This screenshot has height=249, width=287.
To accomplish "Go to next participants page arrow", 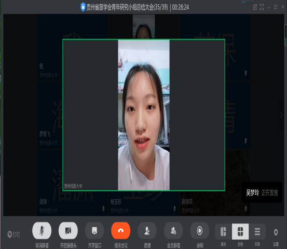I will (x=281, y=115).
